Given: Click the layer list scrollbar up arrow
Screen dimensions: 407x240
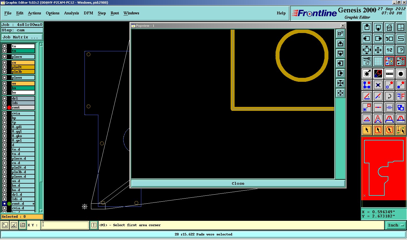Looking at the screenshot, I should 41,44.
